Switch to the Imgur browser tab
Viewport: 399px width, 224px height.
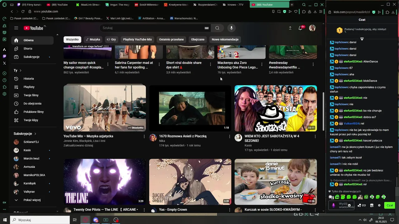pos(117,5)
